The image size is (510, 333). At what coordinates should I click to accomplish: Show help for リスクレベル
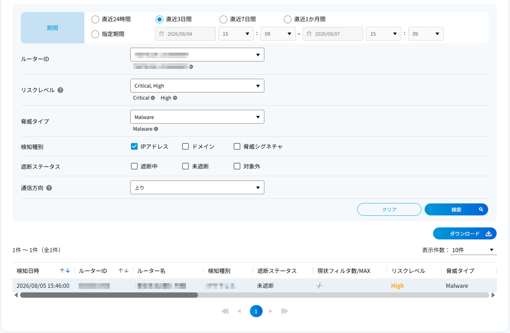[x=60, y=90]
